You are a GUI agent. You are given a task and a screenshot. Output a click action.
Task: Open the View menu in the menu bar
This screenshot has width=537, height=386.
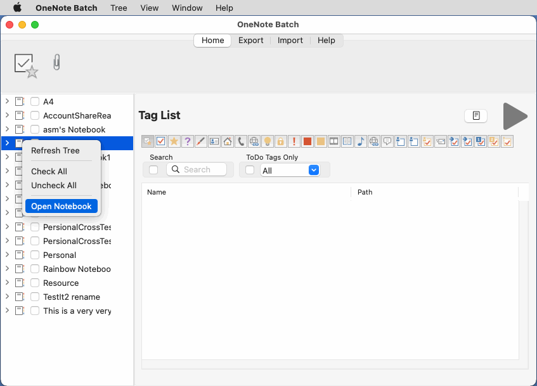(150, 8)
